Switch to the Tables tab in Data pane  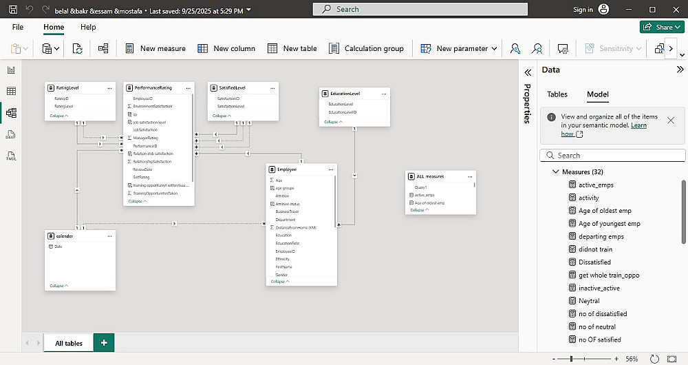(x=557, y=94)
